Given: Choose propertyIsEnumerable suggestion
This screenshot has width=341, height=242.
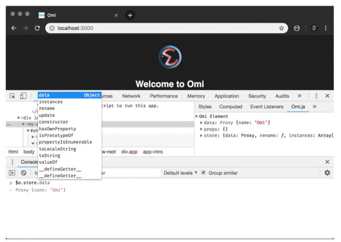Looking at the screenshot, I should (x=70, y=142).
